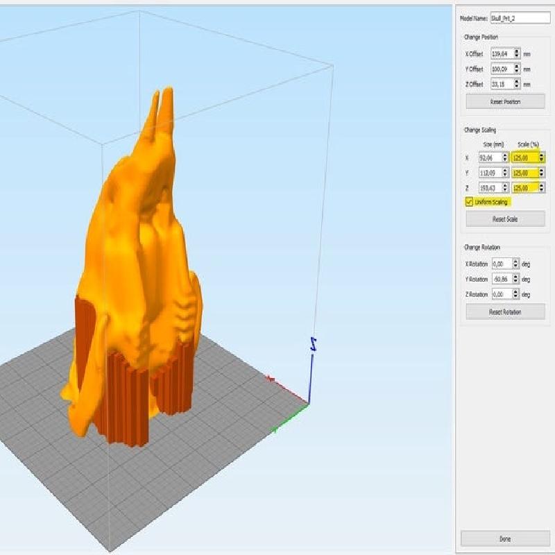Click the Y Offset value field
555x555 pixels.
click(x=502, y=69)
